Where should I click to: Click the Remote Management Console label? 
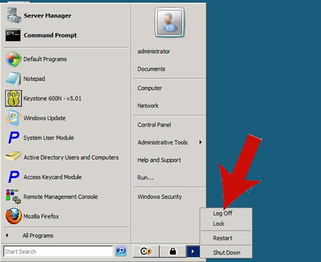pyautogui.click(x=61, y=196)
